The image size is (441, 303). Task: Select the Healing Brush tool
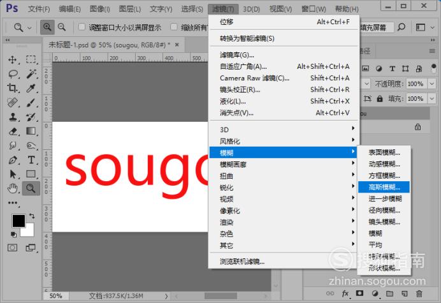click(12, 103)
